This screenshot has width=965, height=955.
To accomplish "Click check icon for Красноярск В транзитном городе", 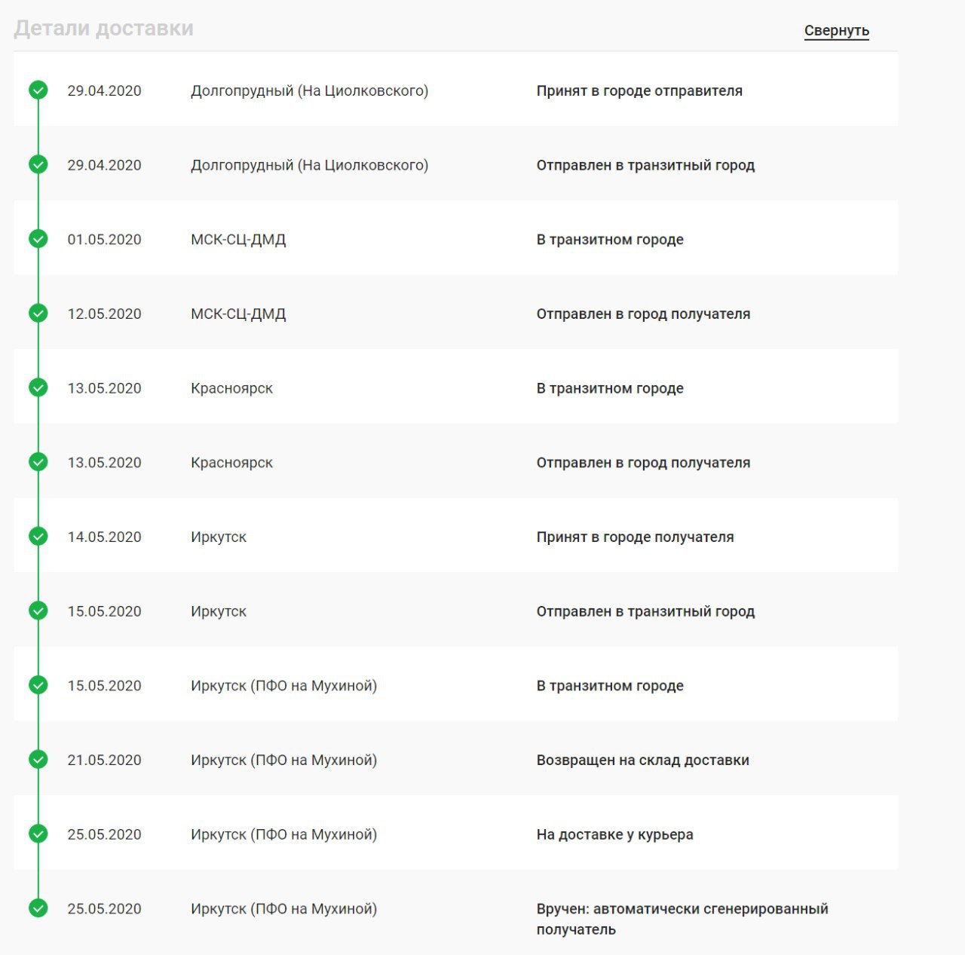I will (x=38, y=387).
